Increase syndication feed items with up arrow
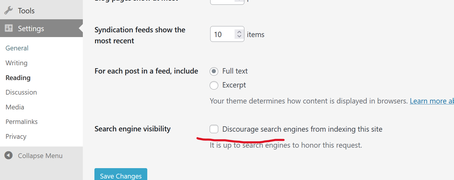 click(239, 32)
